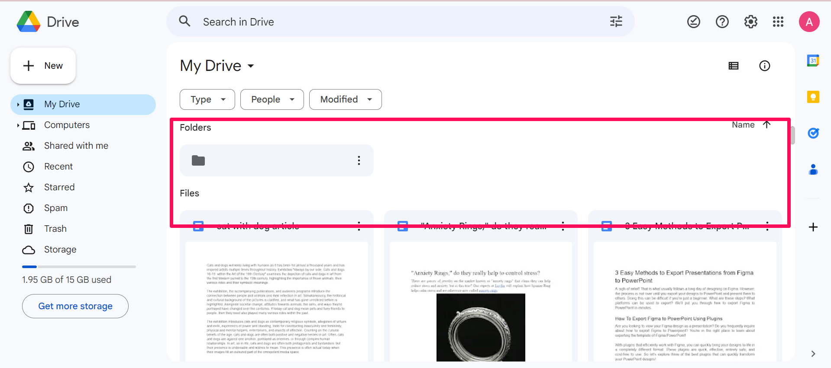The width and height of the screenshot is (831, 368).
Task: Open the People filter dropdown
Action: coord(272,99)
